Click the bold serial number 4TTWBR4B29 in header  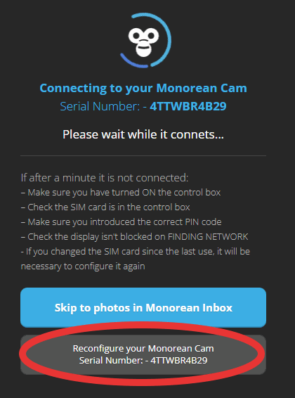[188, 106]
